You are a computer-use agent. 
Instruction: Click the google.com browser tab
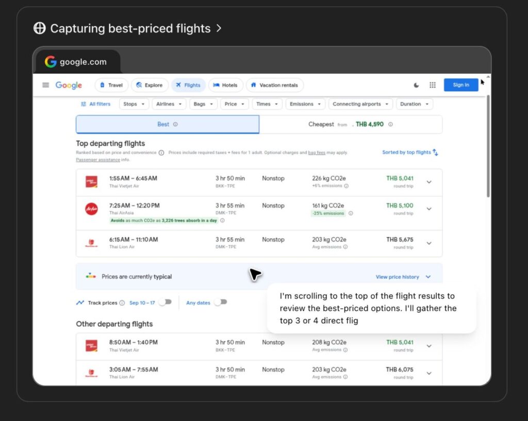pyautogui.click(x=78, y=62)
